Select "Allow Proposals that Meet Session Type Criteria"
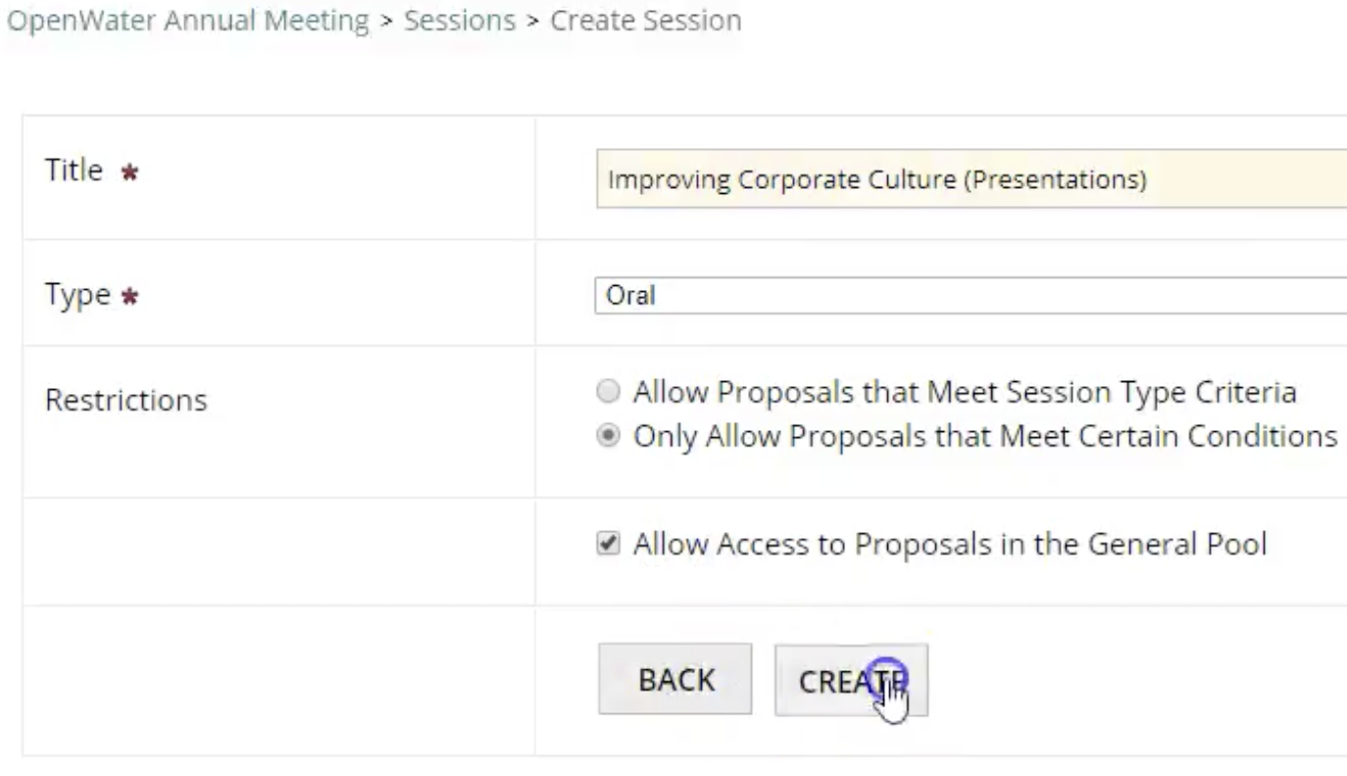Viewport: 1347px width, 776px height. 608,391
